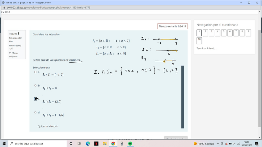Click the Terminar intento link

pos(207,48)
